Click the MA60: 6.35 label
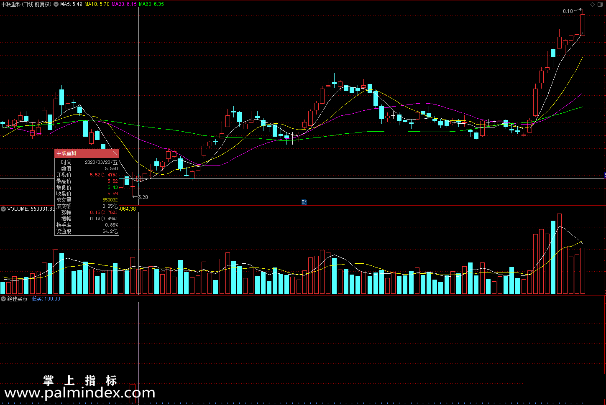 click(151, 4)
